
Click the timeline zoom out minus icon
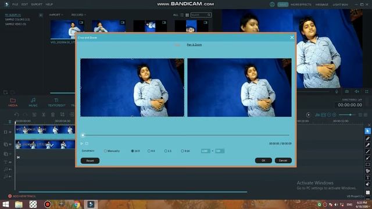tap(329, 115)
